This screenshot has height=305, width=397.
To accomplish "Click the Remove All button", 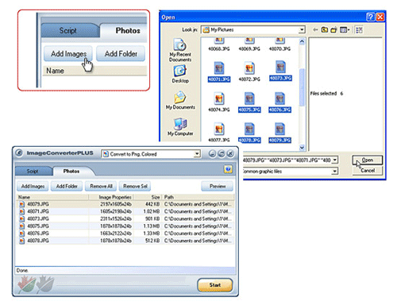I will coord(101,186).
